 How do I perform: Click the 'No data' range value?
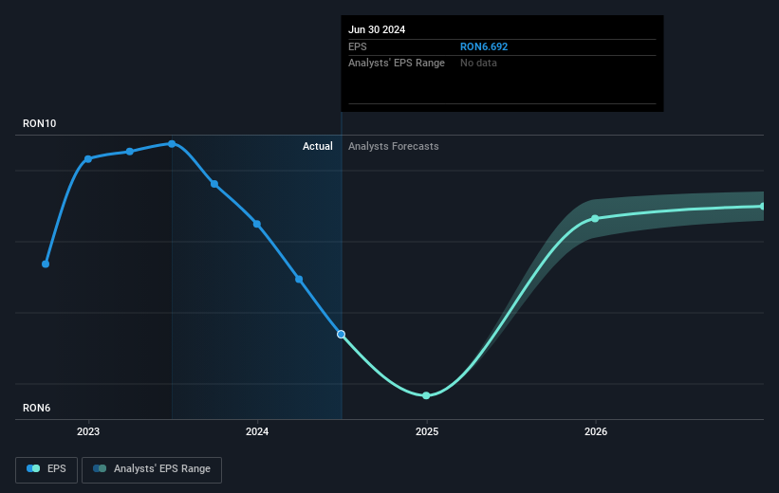[478, 64]
